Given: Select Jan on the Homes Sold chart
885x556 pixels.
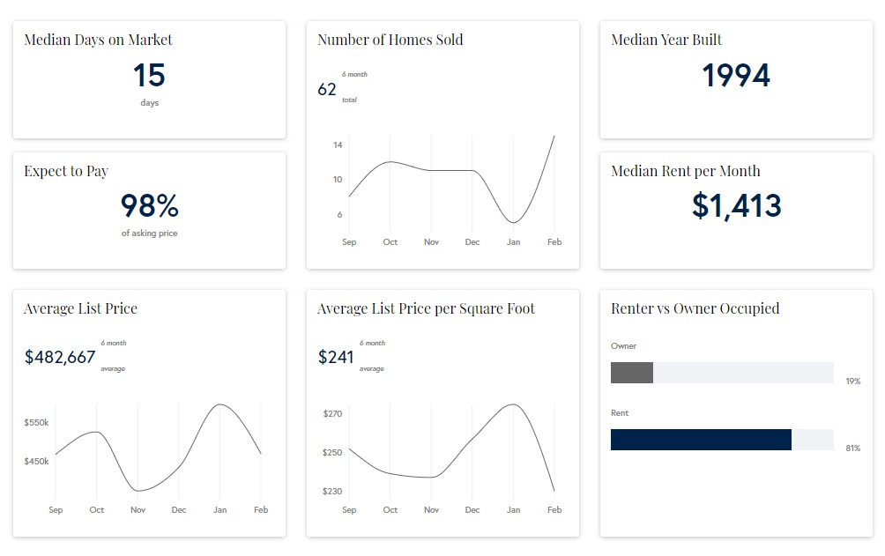Looking at the screenshot, I should [513, 242].
